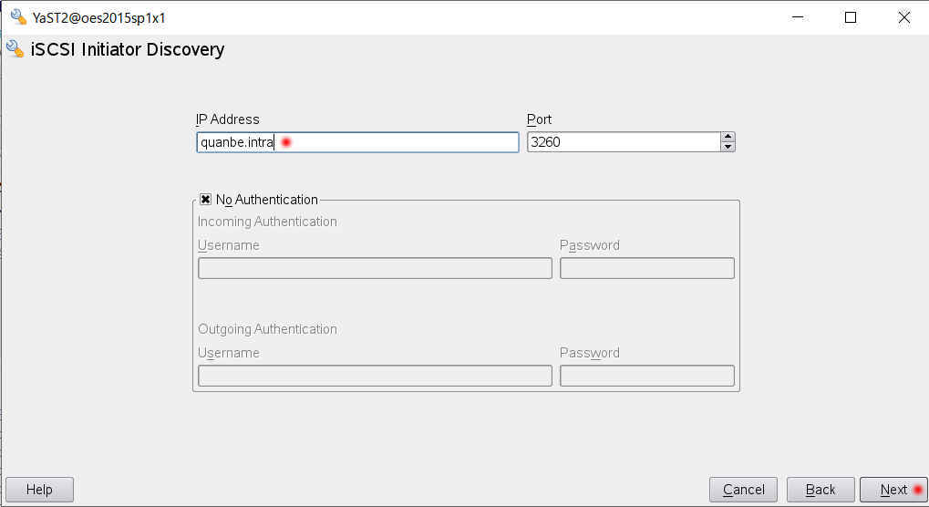
Task: Click the iSCSI Initiator Discovery heading icon
Action: tap(15, 48)
